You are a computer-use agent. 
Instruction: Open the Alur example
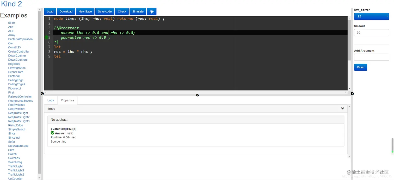[11, 31]
